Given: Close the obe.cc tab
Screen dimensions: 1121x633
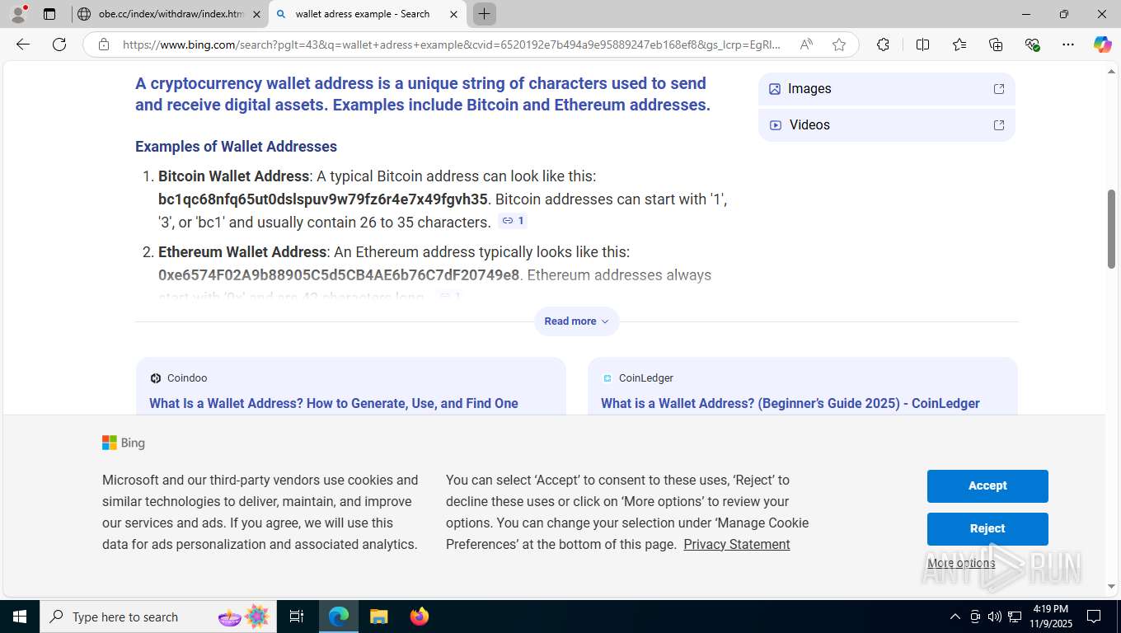Looking at the screenshot, I should tap(256, 14).
